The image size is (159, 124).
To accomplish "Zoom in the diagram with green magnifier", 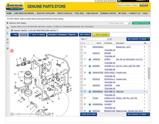I will 46,114.
